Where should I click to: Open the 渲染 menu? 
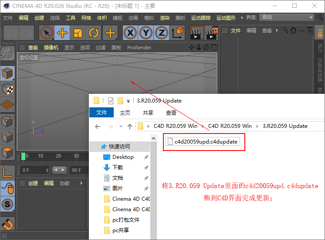tap(165, 18)
